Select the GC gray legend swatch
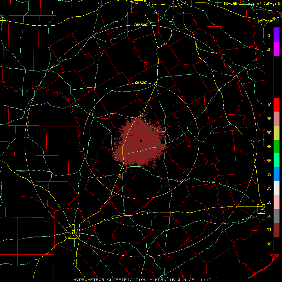The width and height of the screenshot is (282, 282). pos(277,216)
